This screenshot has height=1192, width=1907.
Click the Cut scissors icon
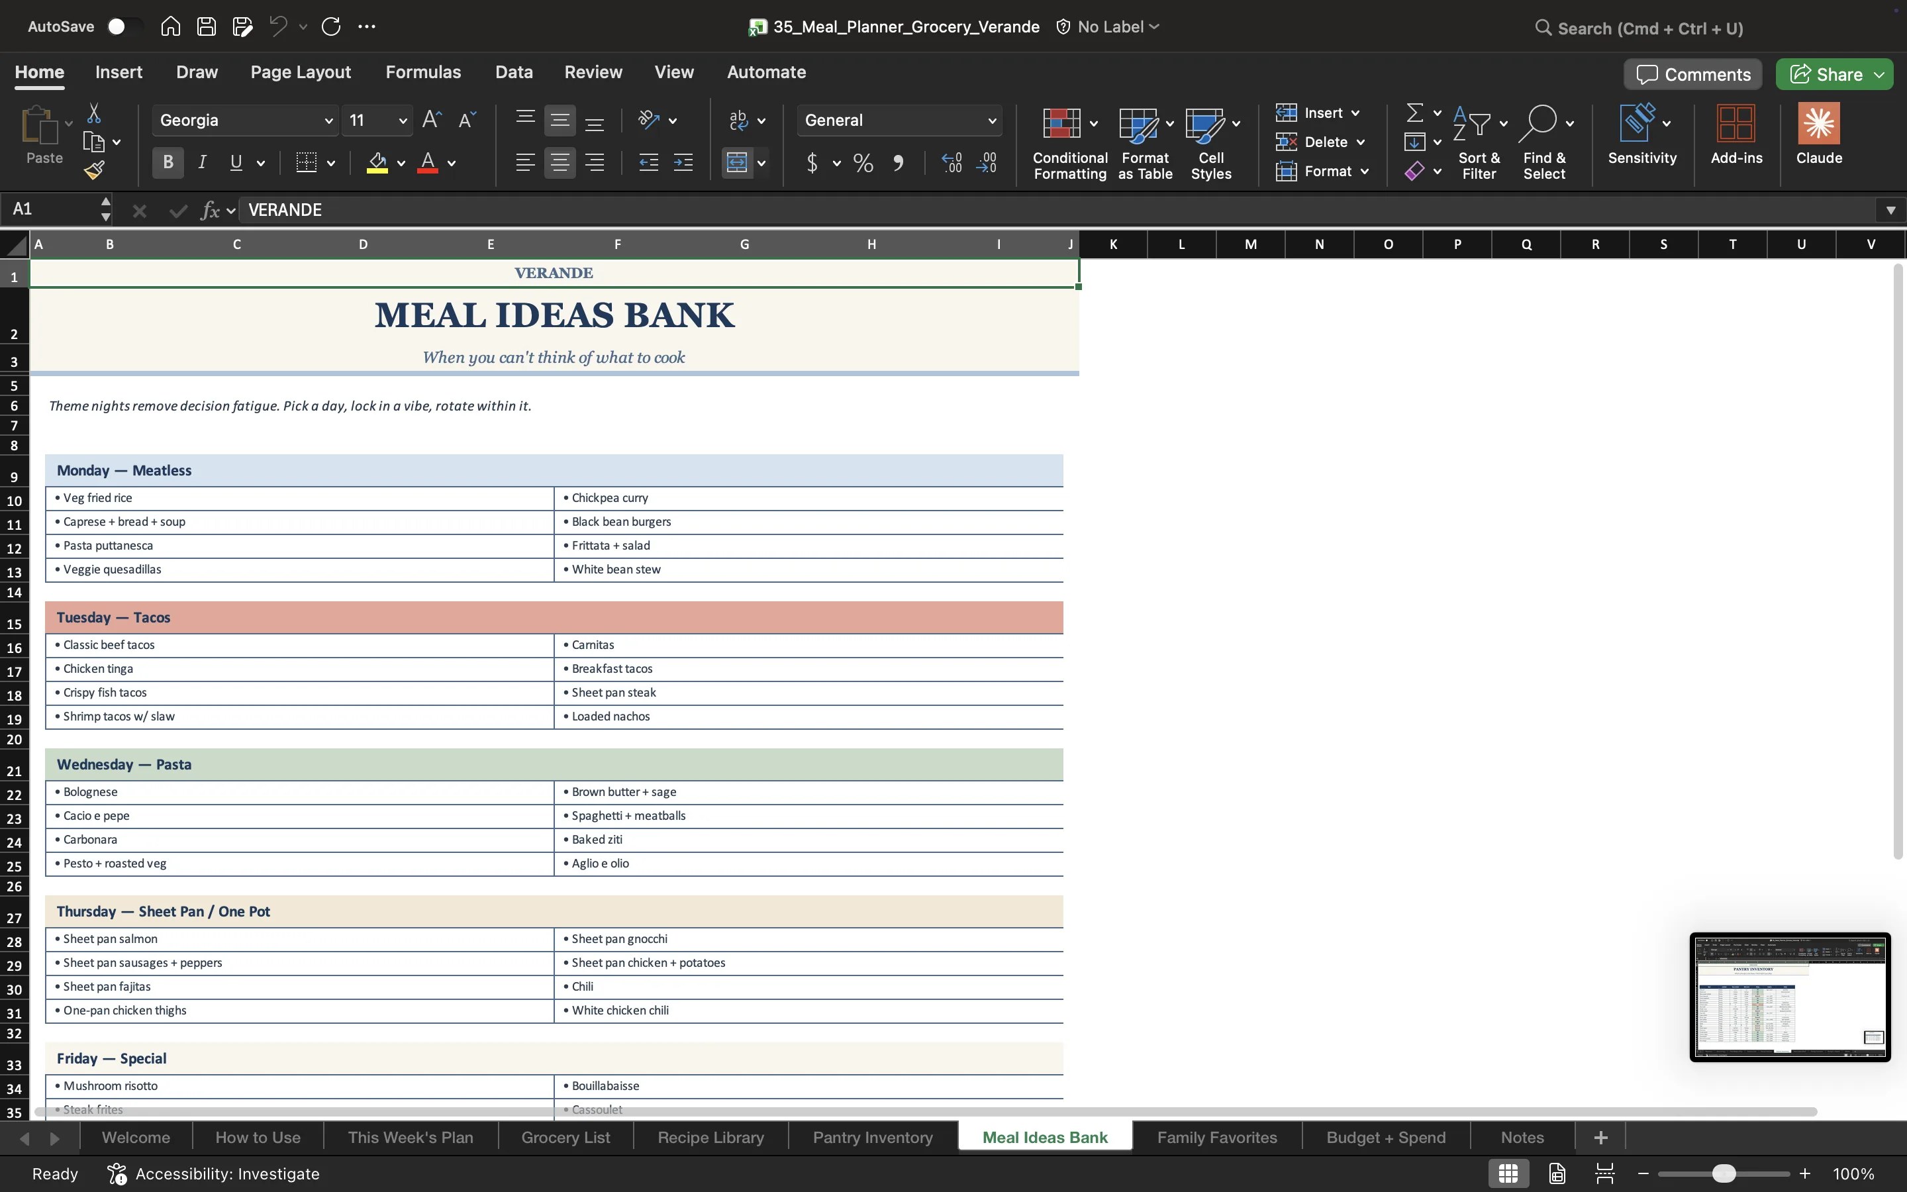point(94,113)
